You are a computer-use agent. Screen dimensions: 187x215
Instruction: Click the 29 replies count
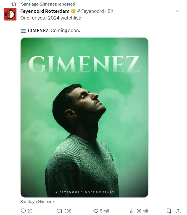[30, 211]
